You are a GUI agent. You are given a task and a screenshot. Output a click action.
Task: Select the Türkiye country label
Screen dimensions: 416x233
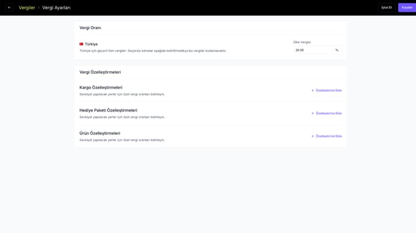(x=91, y=44)
